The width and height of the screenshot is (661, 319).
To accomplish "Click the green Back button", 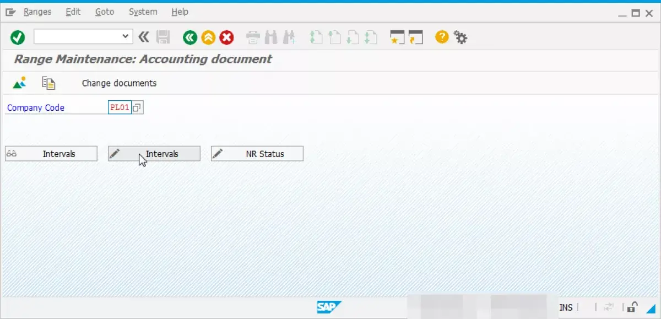I will [x=190, y=37].
